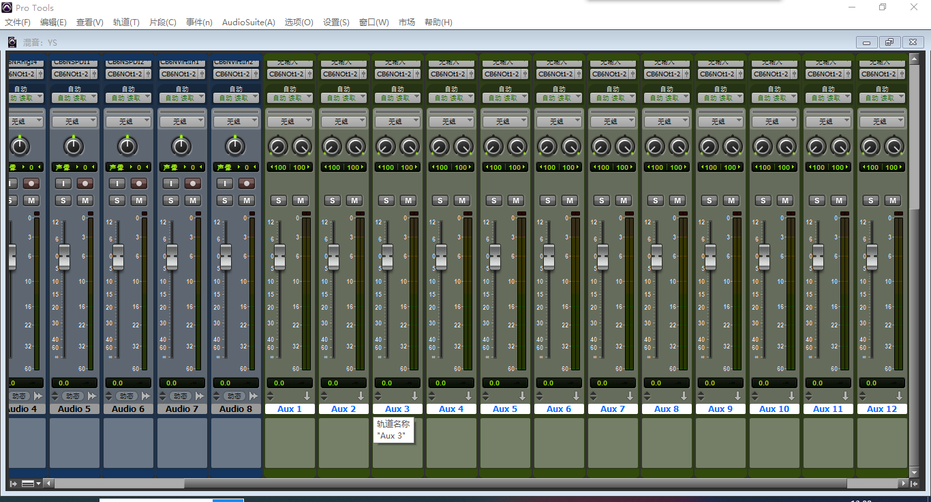Click the down arrow icon above Aux 2

(x=361, y=396)
